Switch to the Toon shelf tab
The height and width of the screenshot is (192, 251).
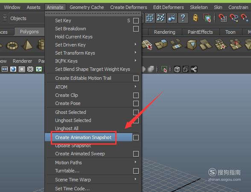231,32
